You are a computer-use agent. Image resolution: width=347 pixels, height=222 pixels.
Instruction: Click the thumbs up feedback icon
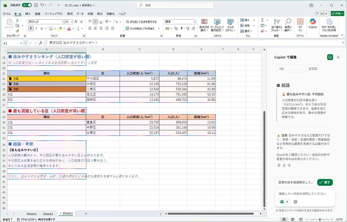[284, 165]
